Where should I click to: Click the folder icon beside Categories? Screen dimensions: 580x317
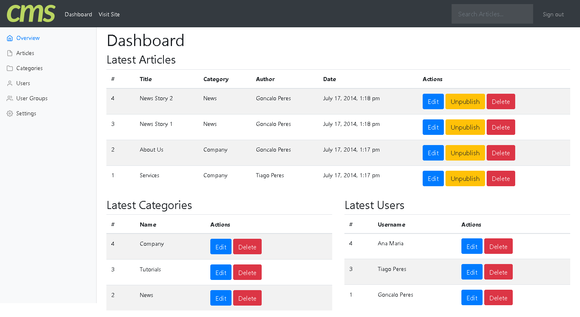[10, 68]
